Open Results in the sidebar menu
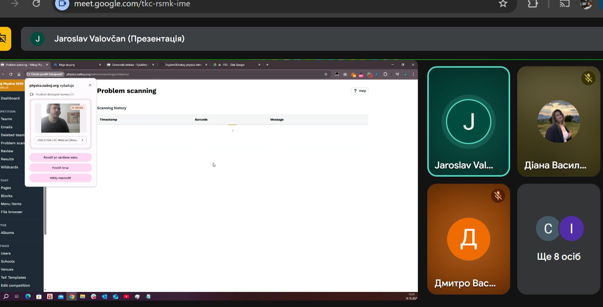This screenshot has height=307, width=603. [x=7, y=159]
